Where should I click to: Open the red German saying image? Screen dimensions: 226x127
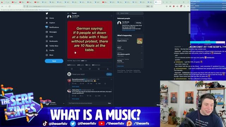click(x=90, y=40)
